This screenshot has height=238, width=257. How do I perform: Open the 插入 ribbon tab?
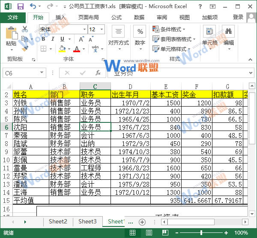[61, 18]
